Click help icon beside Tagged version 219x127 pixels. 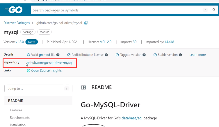pyautogui.click(x=144, y=55)
